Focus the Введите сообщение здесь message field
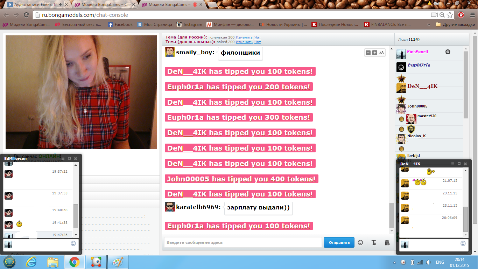Screen dimensions: 478x269 (x=242, y=242)
